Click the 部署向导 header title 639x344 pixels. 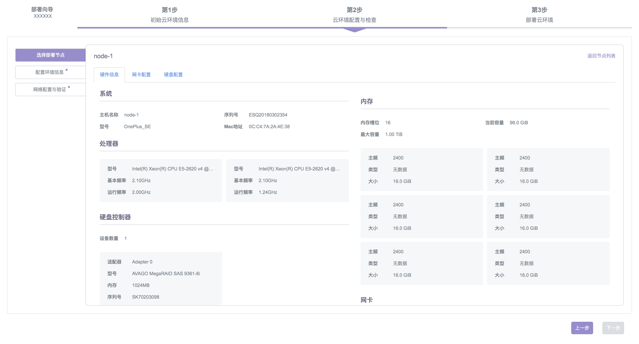point(42,9)
